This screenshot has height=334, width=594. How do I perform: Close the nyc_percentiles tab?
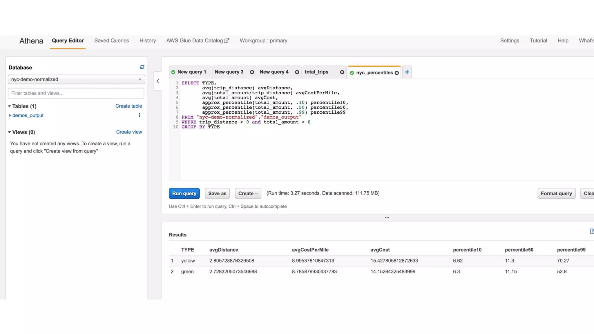click(x=397, y=73)
